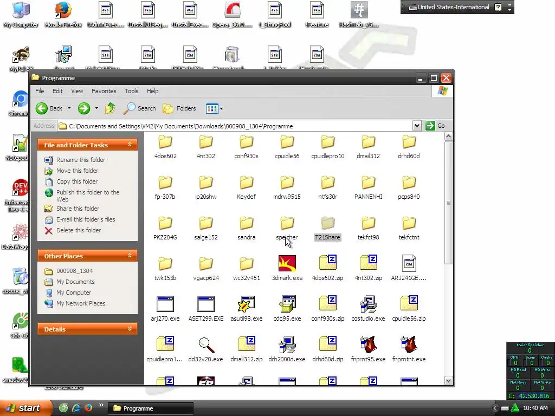Open Search in the toolbar
This screenshot has width=555, height=416.
(139, 108)
